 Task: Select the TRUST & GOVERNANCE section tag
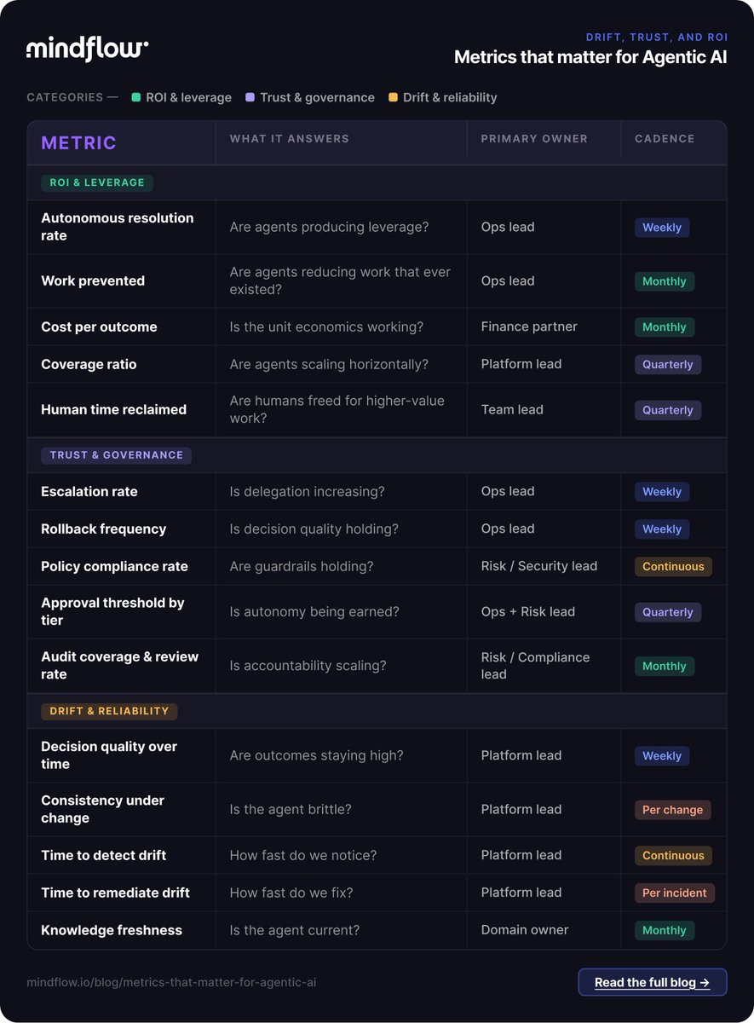pos(117,455)
